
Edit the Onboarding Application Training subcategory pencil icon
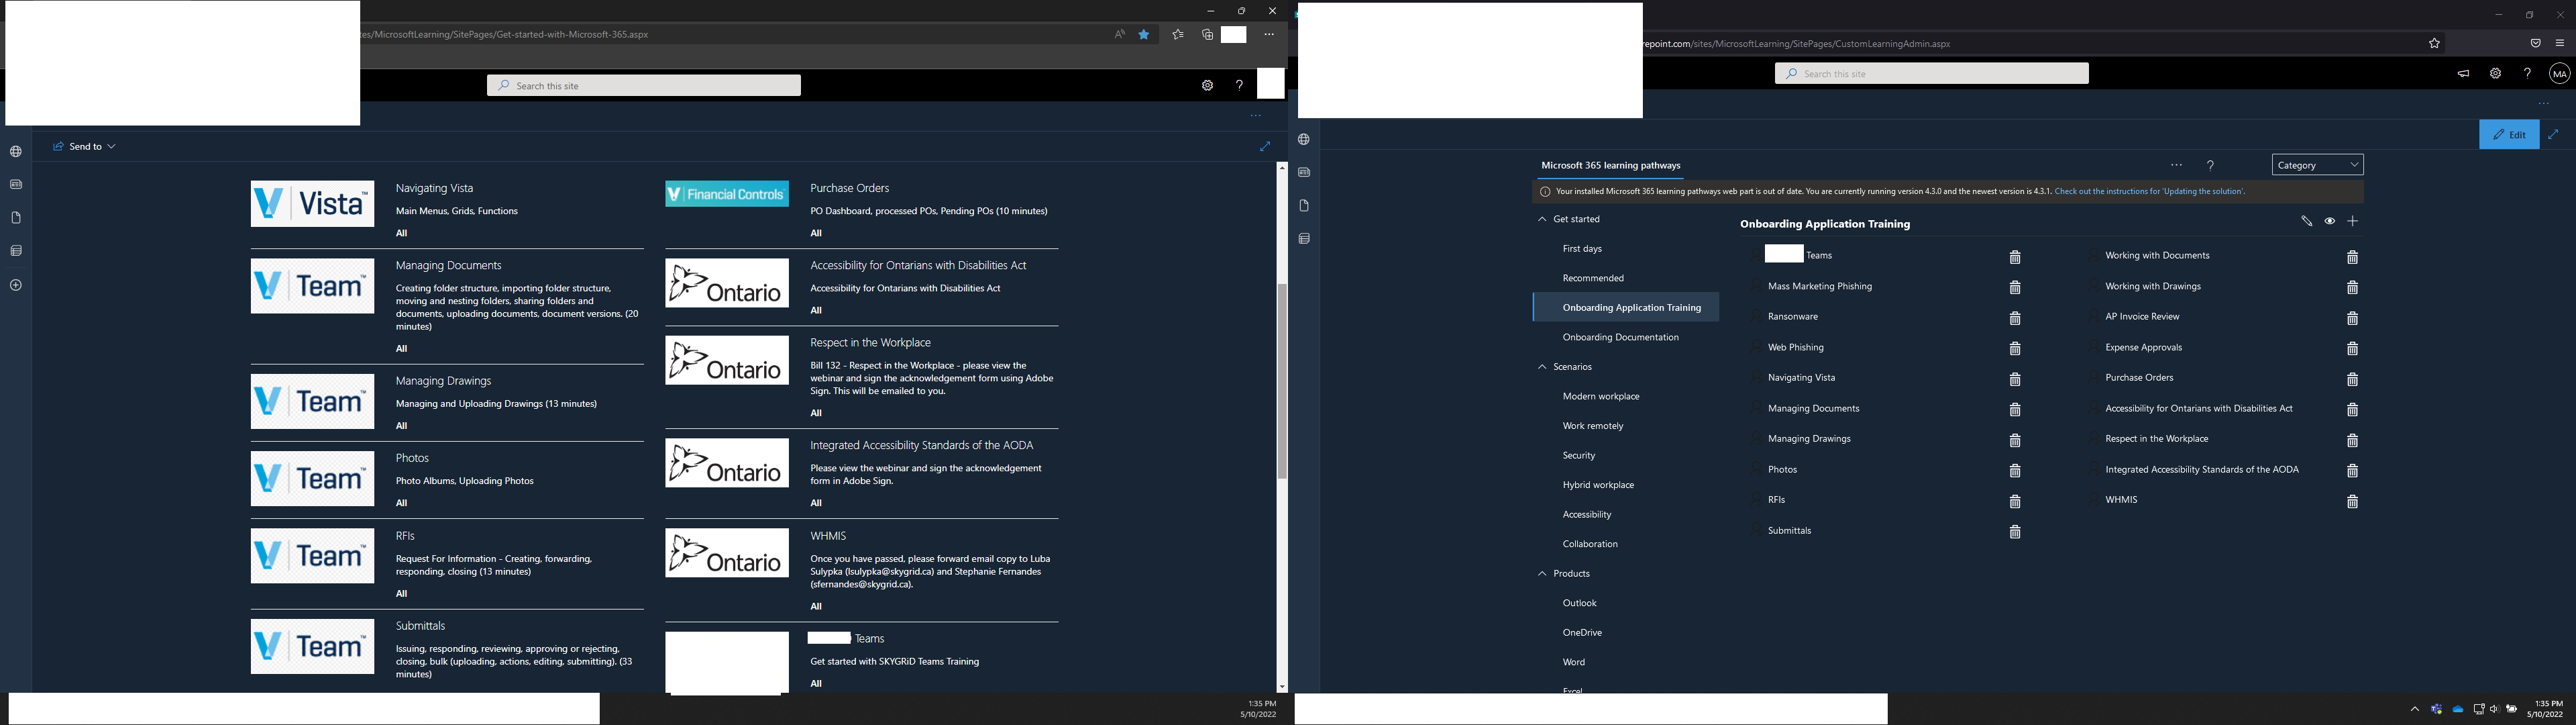[2306, 222]
